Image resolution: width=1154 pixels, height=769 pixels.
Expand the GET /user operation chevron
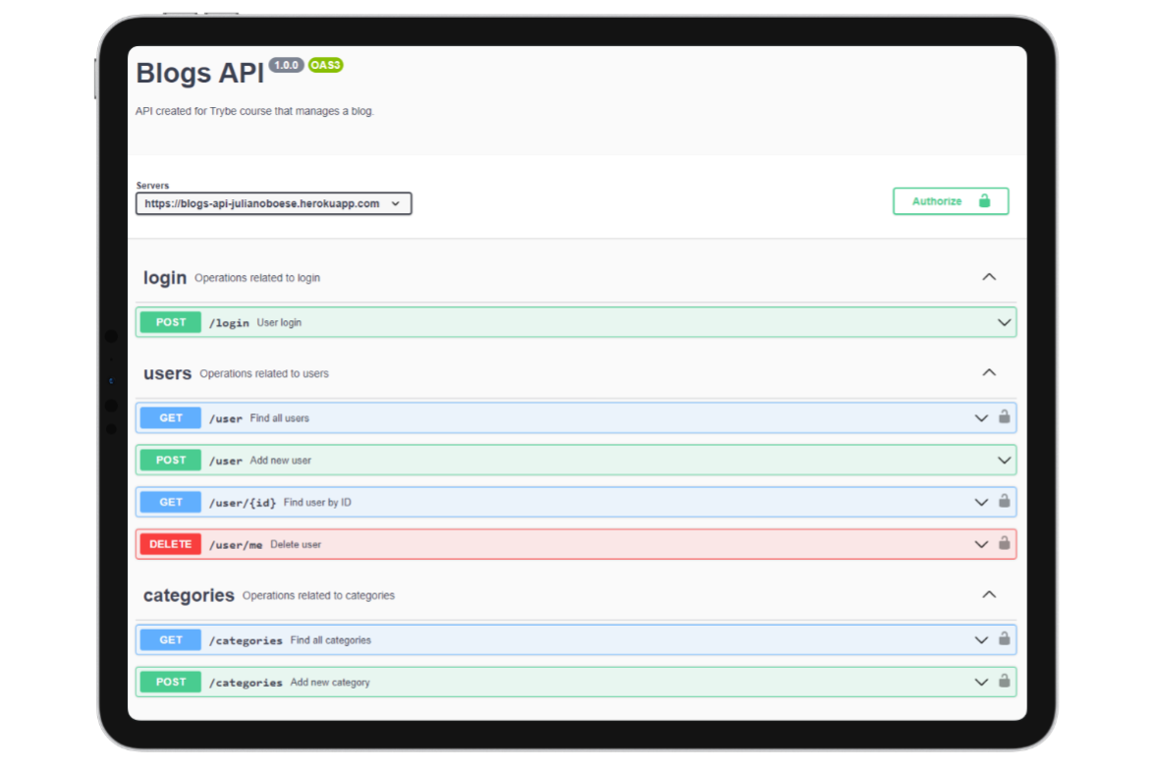click(981, 418)
